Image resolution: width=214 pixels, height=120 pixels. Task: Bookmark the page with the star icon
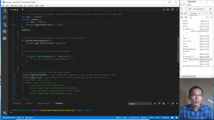[x=210, y=9]
